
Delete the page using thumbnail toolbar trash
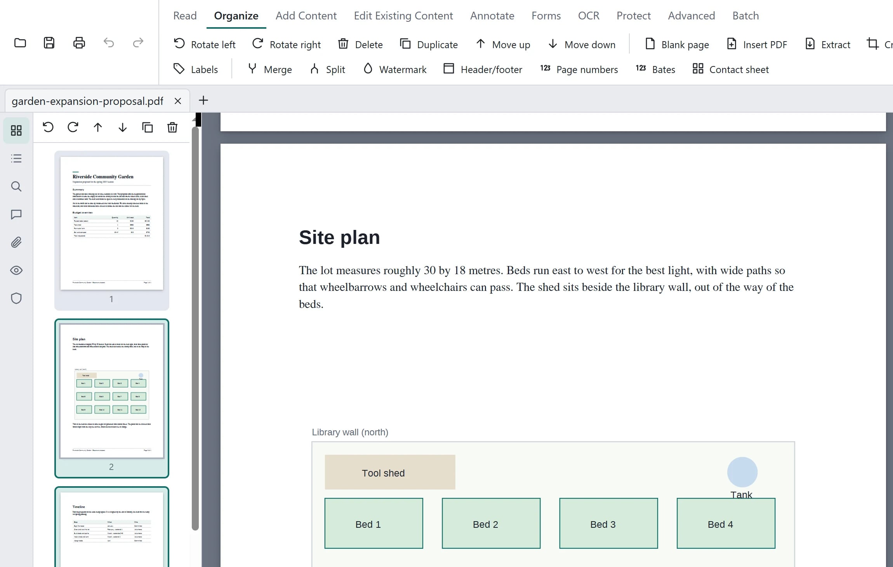(172, 127)
